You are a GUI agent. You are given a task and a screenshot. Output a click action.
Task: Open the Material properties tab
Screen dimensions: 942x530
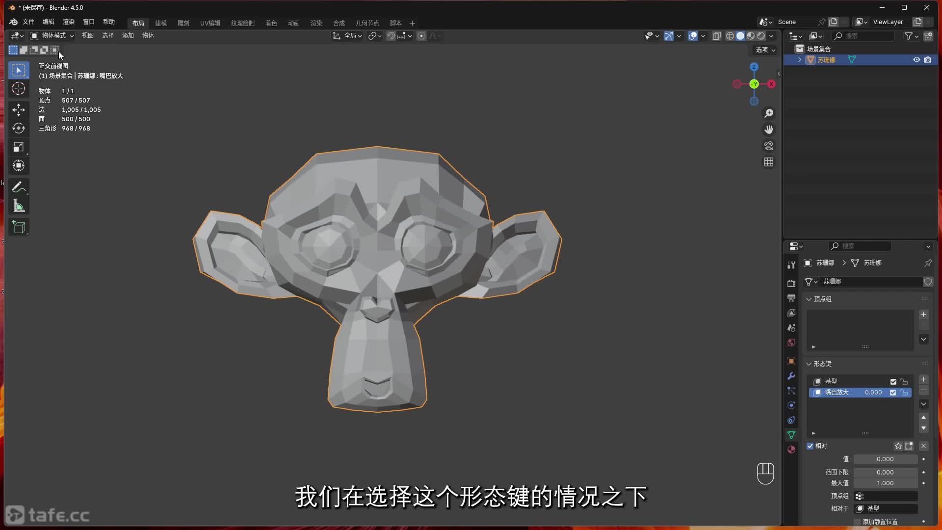coord(791,450)
